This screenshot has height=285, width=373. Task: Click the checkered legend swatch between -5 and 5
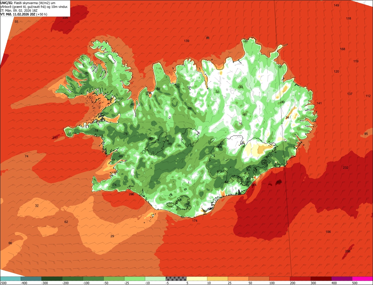(x=176, y=279)
